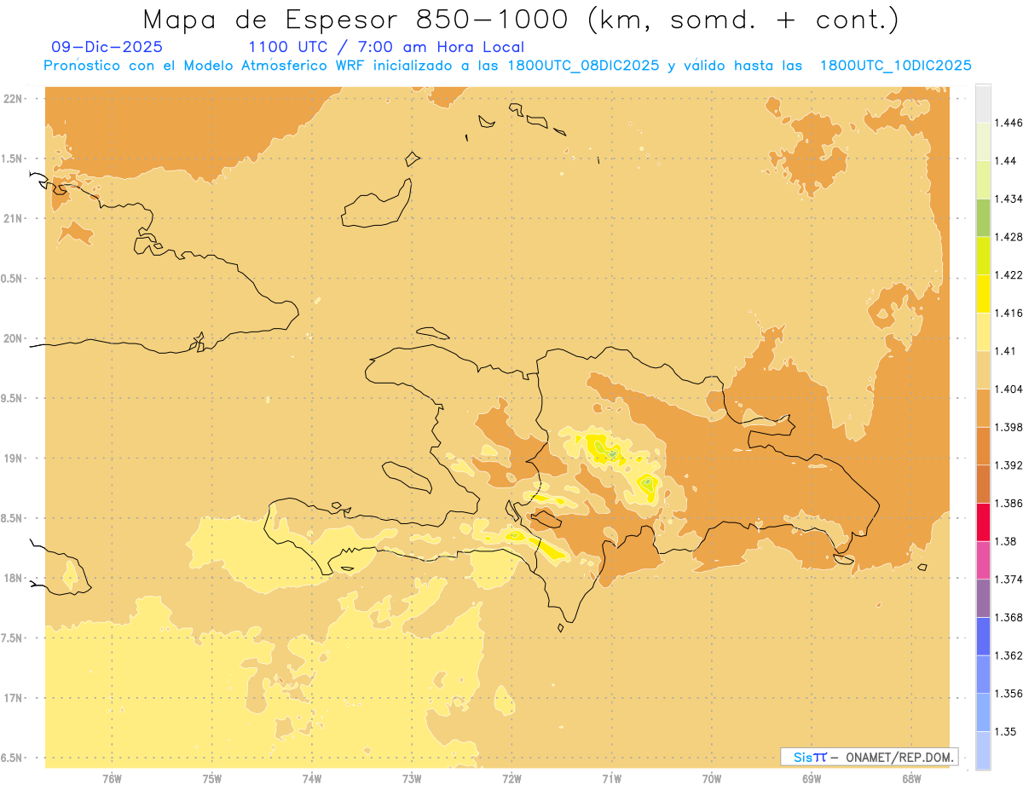1023x790 pixels.
Task: Click the 20N latitude label
Action: [14, 338]
